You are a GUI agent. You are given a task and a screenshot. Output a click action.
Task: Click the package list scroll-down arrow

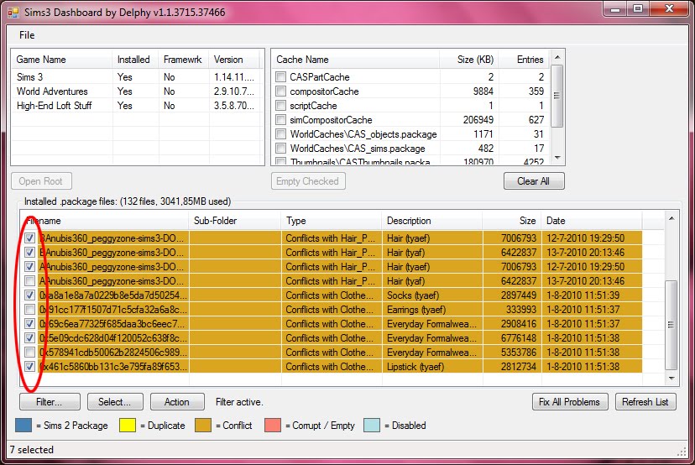tap(671, 378)
